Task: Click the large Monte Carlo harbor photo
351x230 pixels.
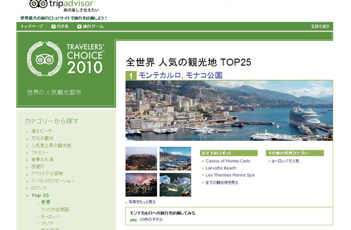Action: click(x=229, y=110)
